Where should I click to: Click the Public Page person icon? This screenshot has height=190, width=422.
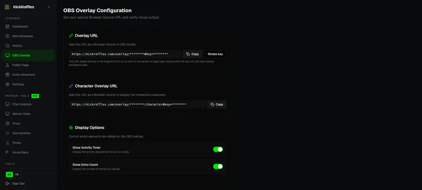pos(8,65)
